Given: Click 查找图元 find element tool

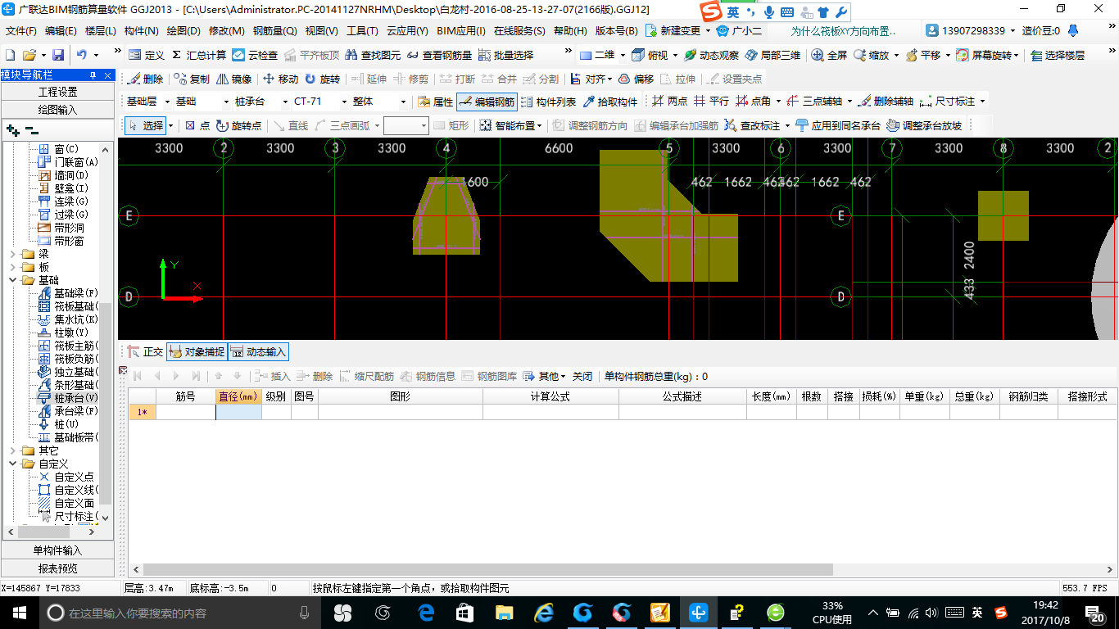Looking at the screenshot, I should (x=373, y=55).
